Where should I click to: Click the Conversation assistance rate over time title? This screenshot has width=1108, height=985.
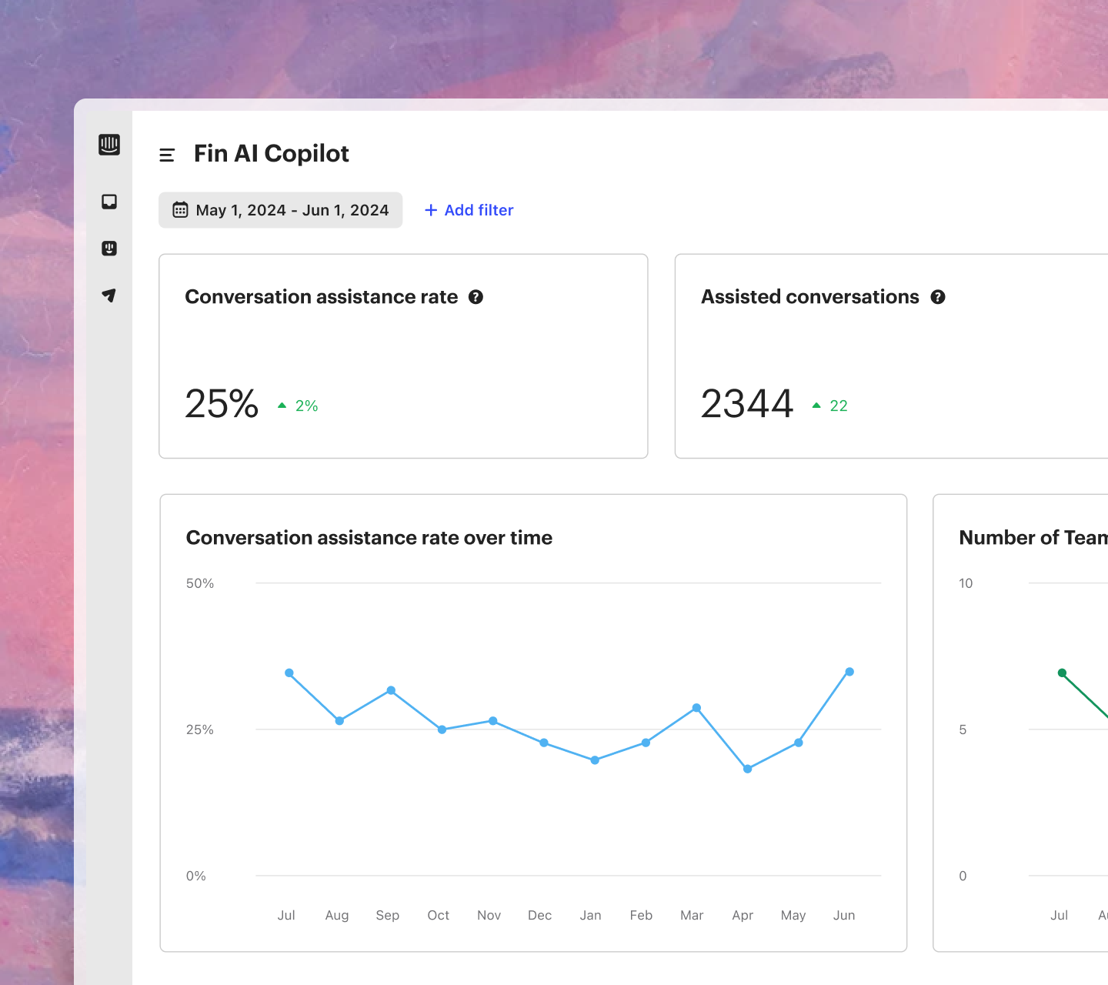[369, 538]
